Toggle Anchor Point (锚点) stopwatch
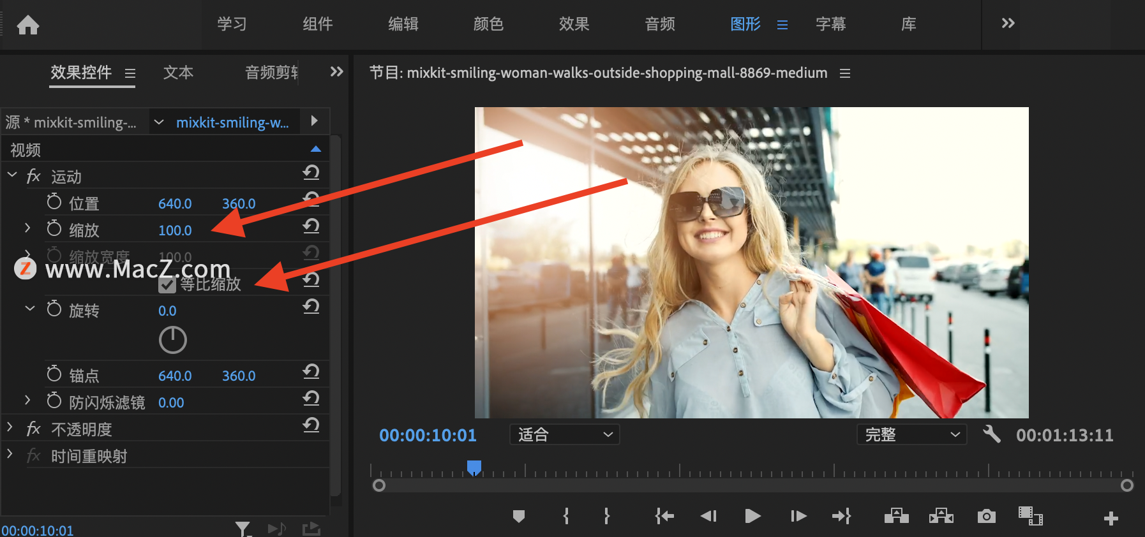 pyautogui.click(x=54, y=374)
